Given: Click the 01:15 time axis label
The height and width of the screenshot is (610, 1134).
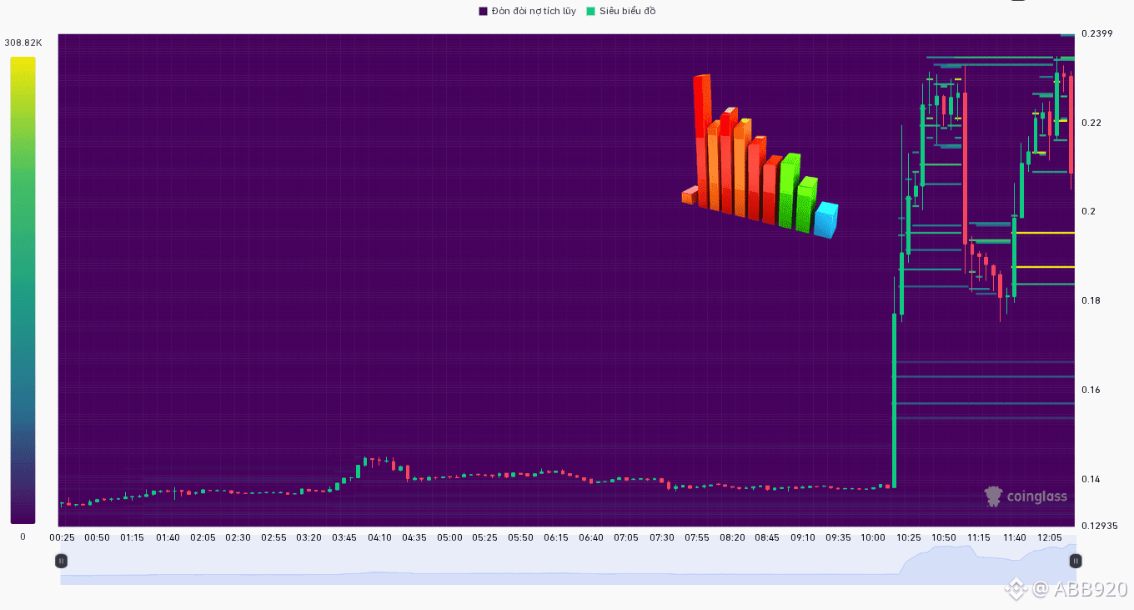Looking at the screenshot, I should tap(132, 537).
